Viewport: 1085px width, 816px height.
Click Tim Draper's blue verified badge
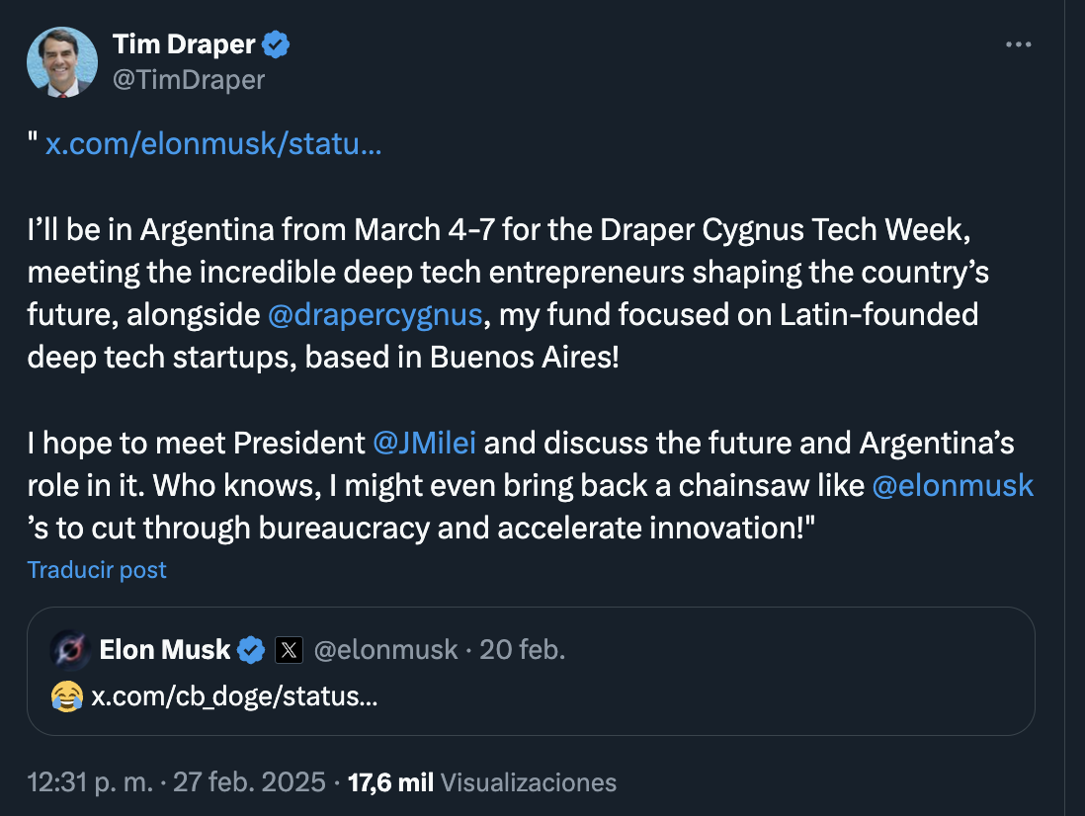(276, 44)
